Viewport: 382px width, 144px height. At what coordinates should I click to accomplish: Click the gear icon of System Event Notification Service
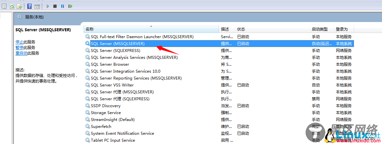coord(87,133)
